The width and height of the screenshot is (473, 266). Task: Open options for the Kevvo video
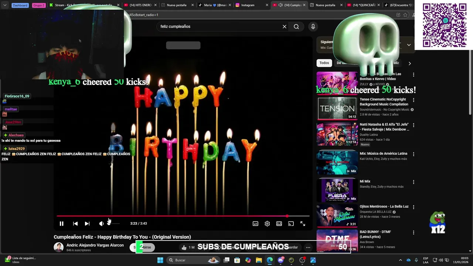[414, 75]
